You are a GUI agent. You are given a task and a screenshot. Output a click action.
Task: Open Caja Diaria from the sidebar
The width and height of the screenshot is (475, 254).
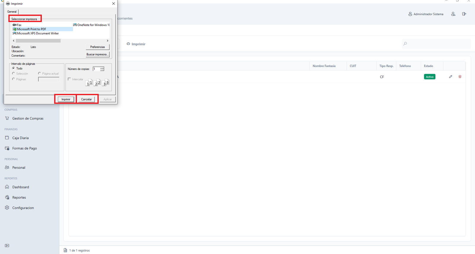(x=20, y=138)
